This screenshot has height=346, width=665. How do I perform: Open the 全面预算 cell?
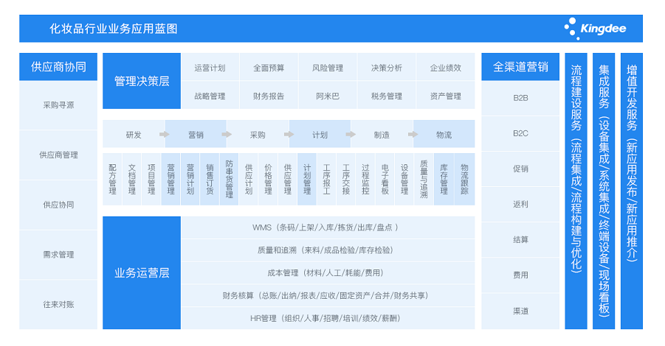click(269, 68)
